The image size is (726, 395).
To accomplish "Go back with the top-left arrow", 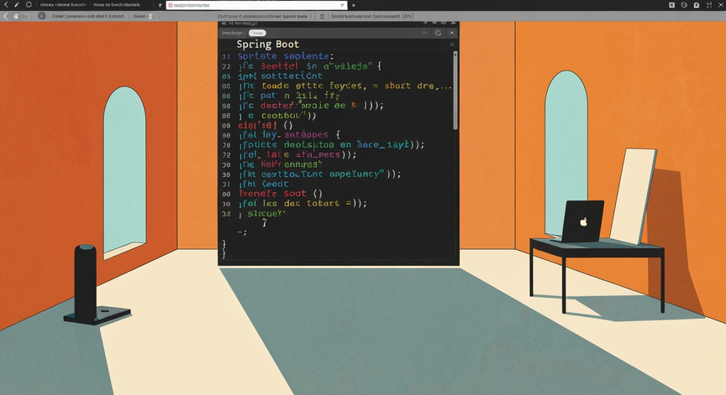I will [x=6, y=5].
